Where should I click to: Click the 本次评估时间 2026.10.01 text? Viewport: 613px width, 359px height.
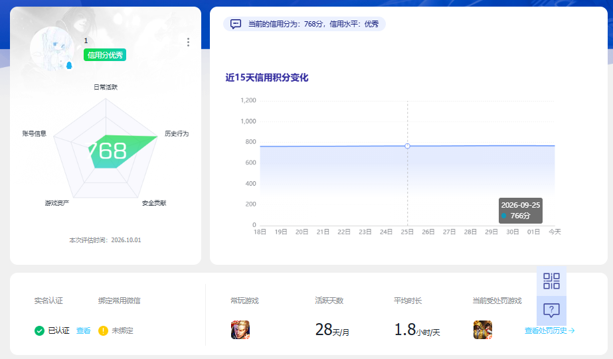pos(105,240)
